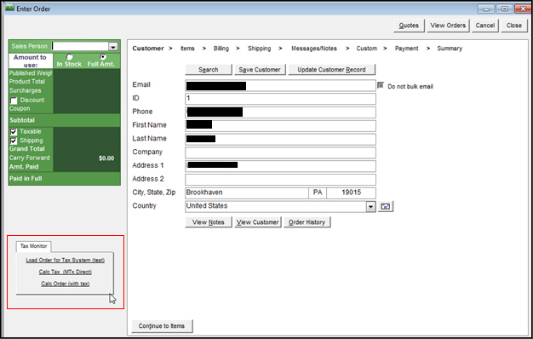Image resolution: width=533 pixels, height=339 pixels.
Task: Click the Subtotal row label
Action: tap(22, 120)
